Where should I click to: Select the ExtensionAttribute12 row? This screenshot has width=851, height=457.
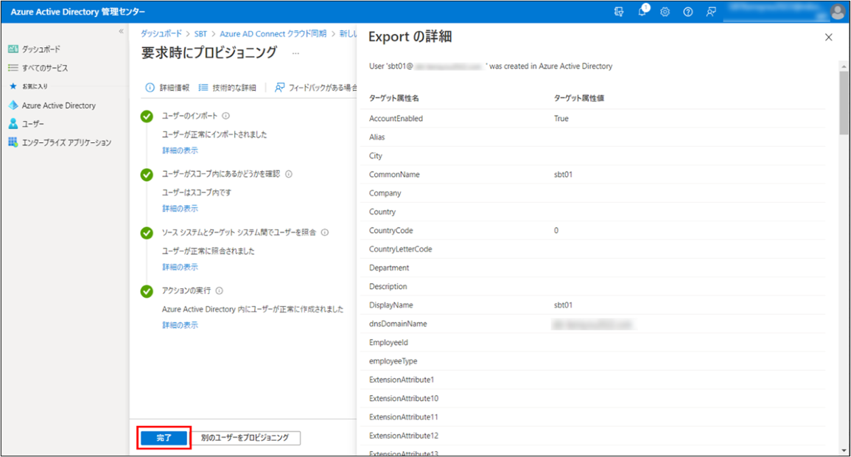point(592,436)
